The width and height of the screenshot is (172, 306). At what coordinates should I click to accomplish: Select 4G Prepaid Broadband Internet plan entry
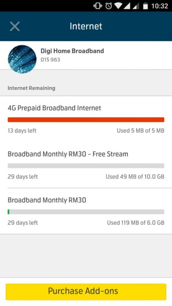pyautogui.click(x=54, y=108)
